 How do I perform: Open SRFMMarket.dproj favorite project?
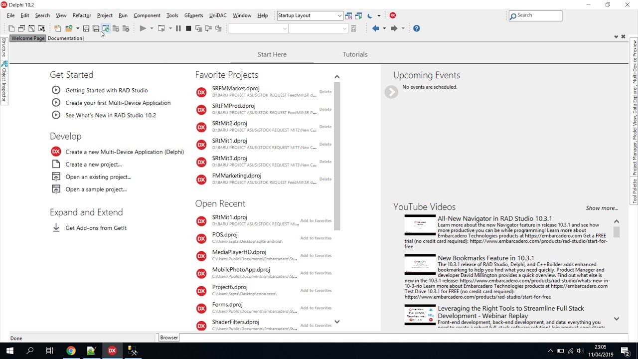(236, 88)
